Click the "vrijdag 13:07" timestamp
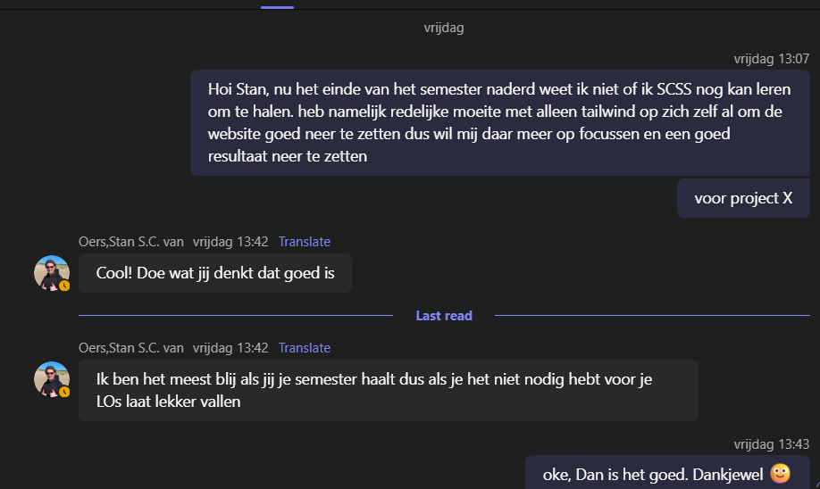Image resolution: width=820 pixels, height=489 pixels. click(771, 59)
